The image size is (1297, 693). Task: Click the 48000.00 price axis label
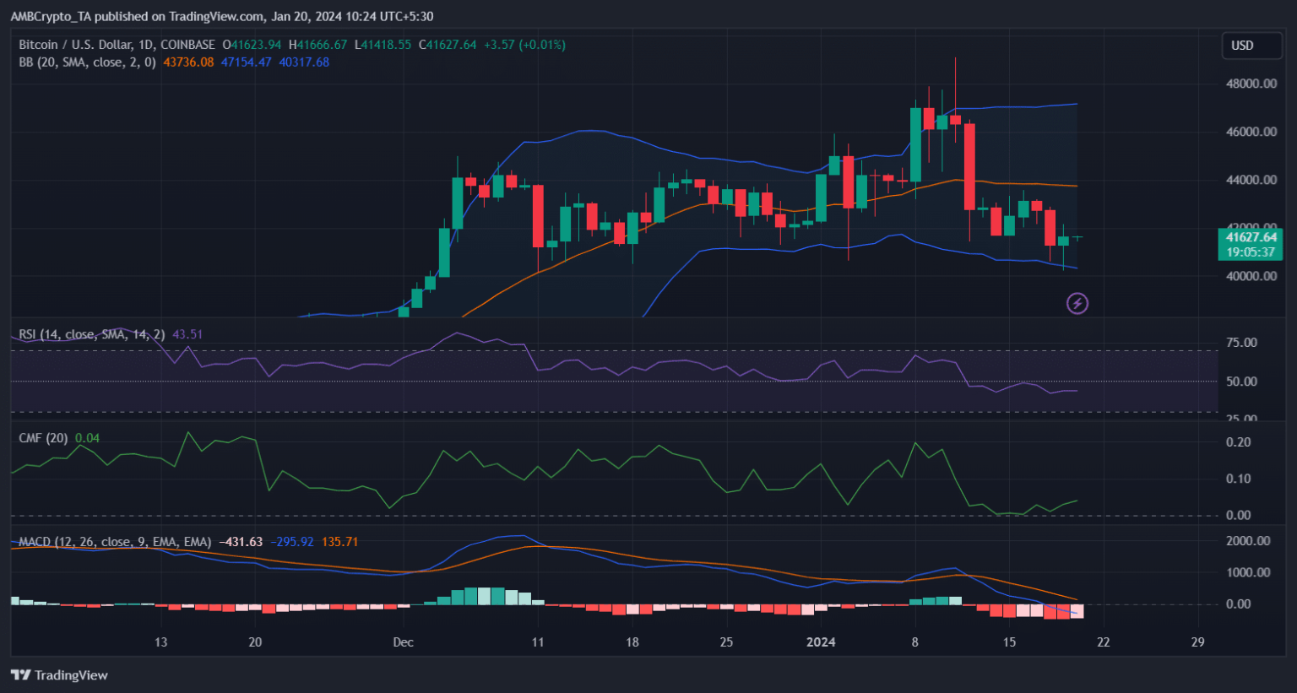click(1251, 84)
